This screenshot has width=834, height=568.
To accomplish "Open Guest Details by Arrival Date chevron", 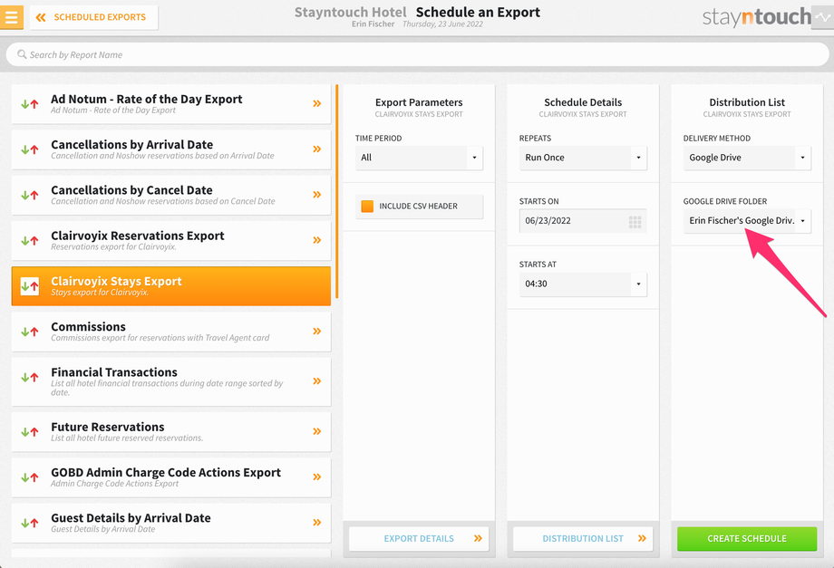I will click(317, 523).
